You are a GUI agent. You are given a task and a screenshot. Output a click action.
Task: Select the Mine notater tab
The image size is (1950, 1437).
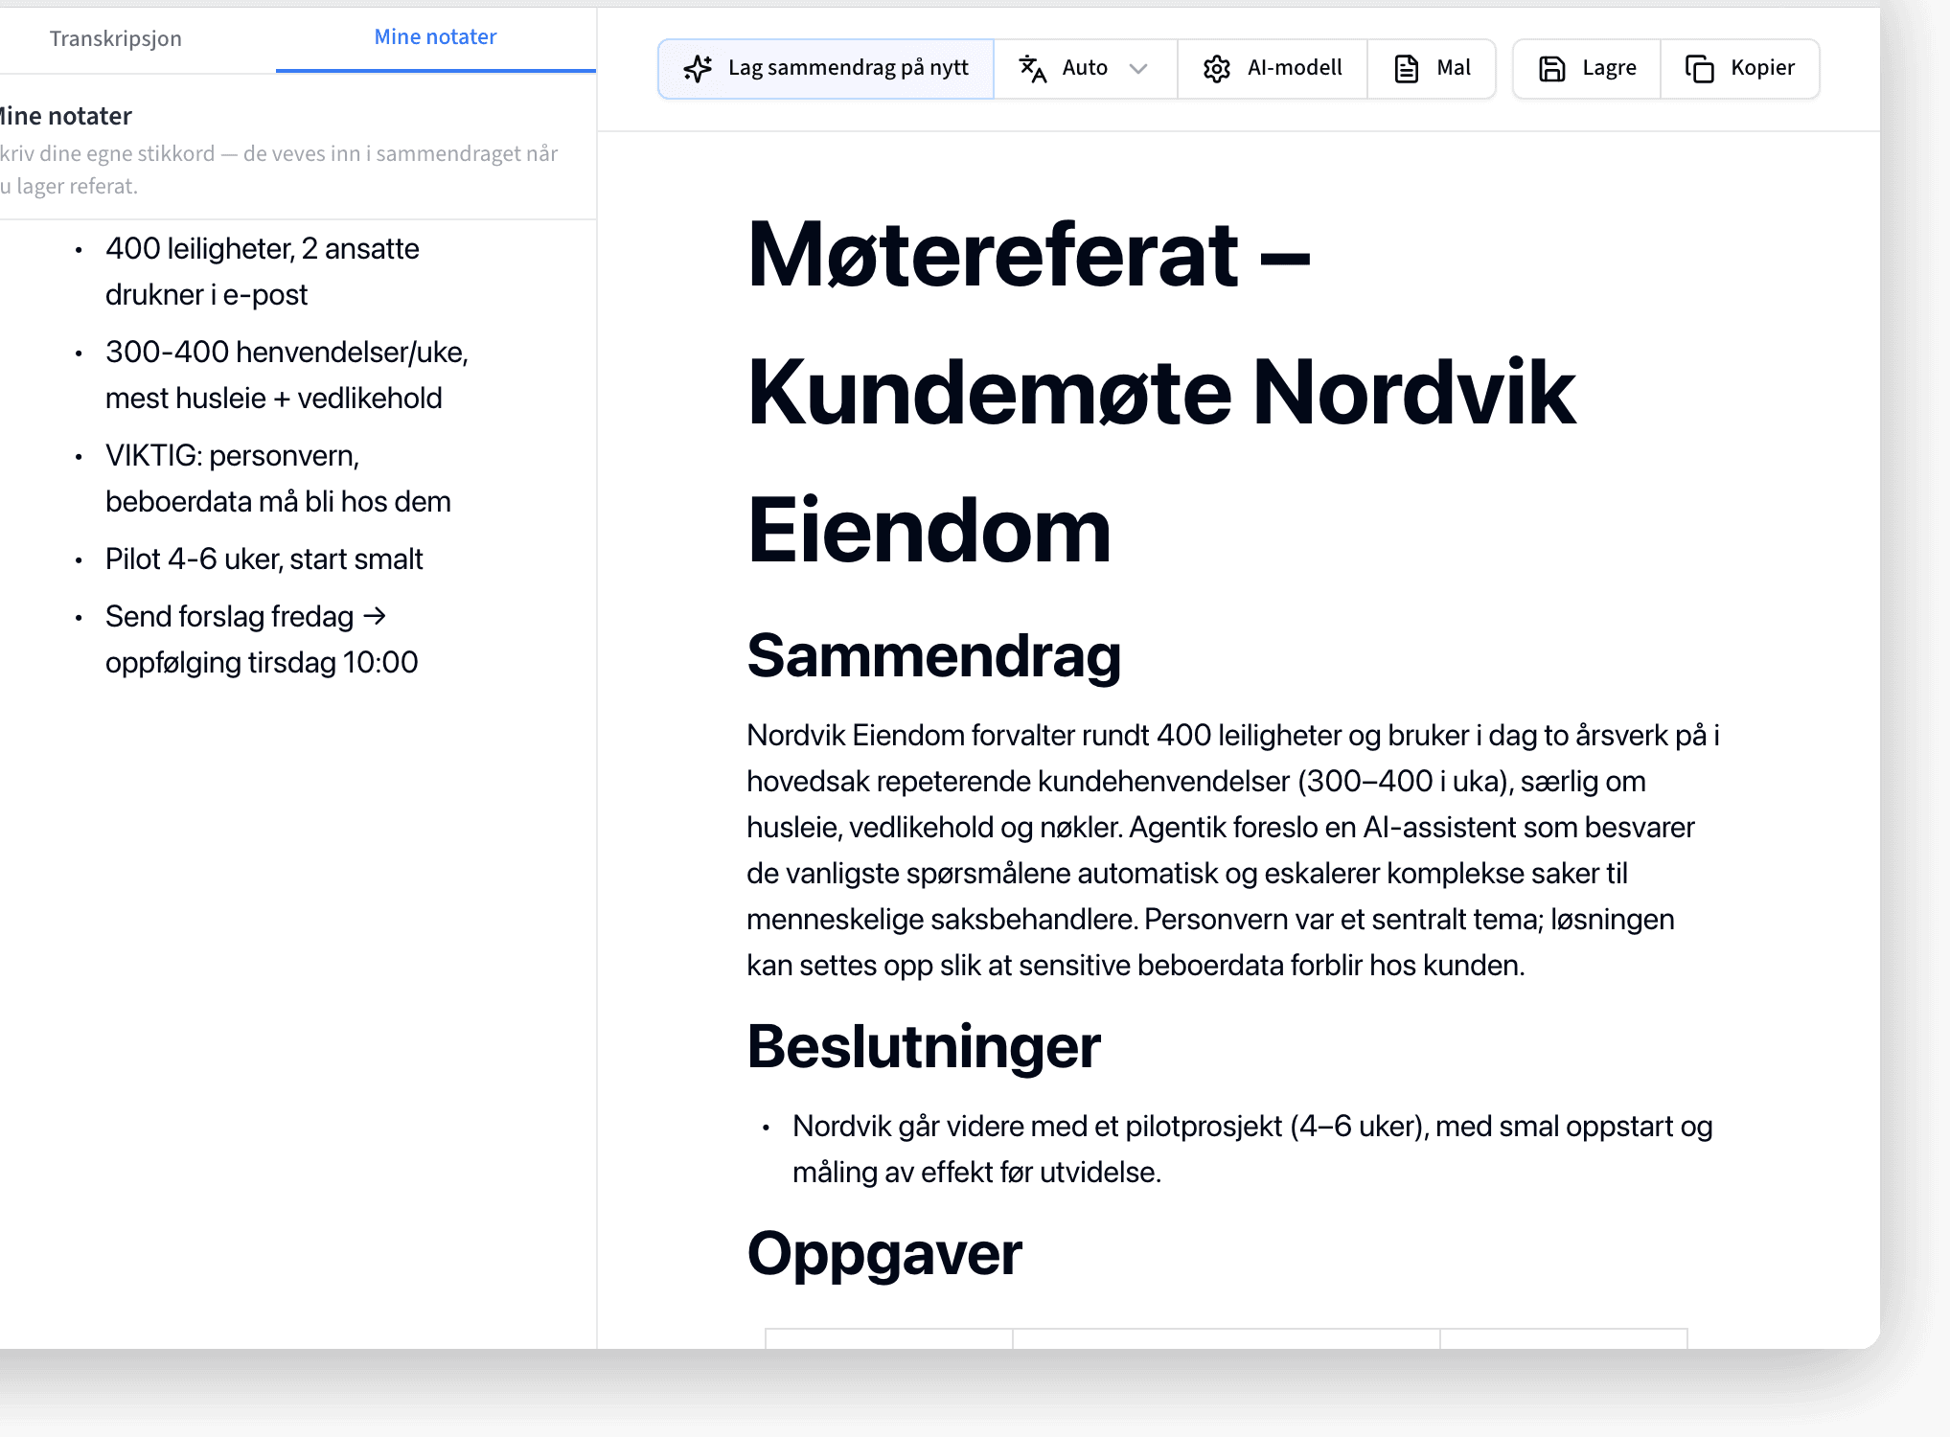coord(435,37)
